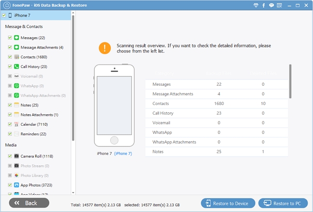Click the WhatsApp Attachments table row
313x212 pixels.
[x=217, y=142]
